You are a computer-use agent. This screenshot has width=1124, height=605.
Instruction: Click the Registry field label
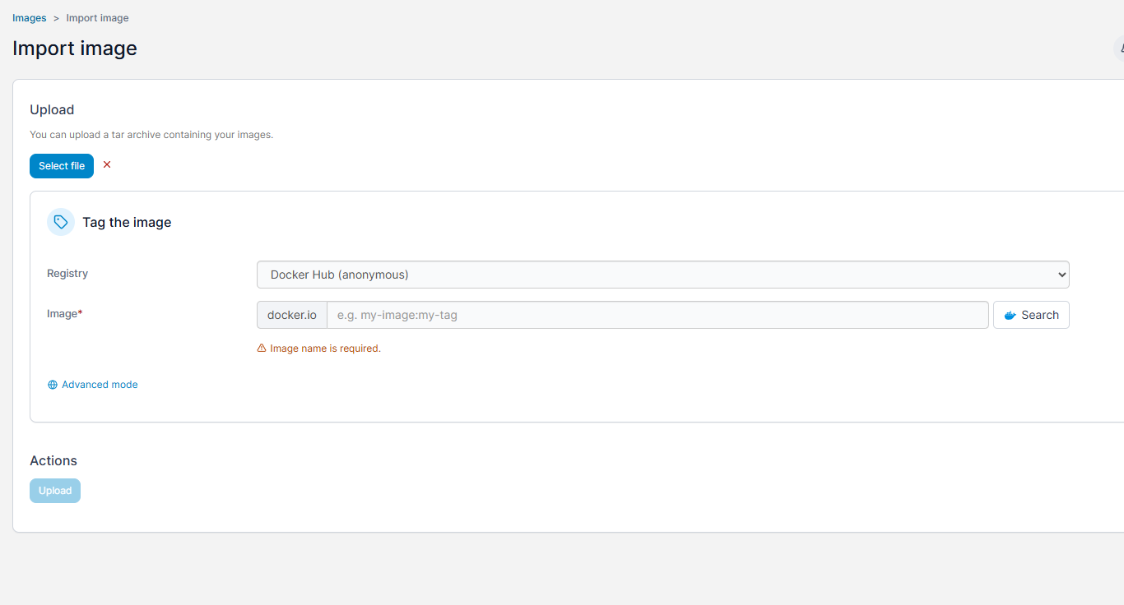coord(67,274)
